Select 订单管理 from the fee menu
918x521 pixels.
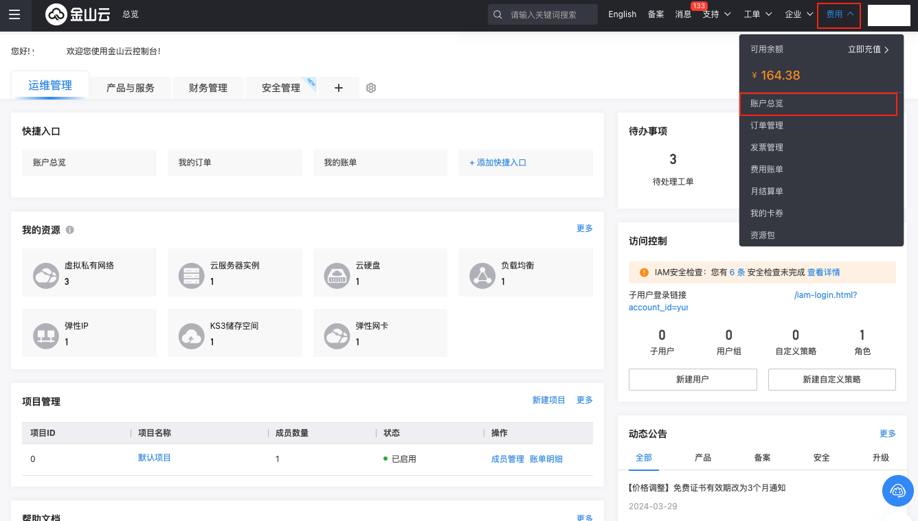[x=767, y=126]
